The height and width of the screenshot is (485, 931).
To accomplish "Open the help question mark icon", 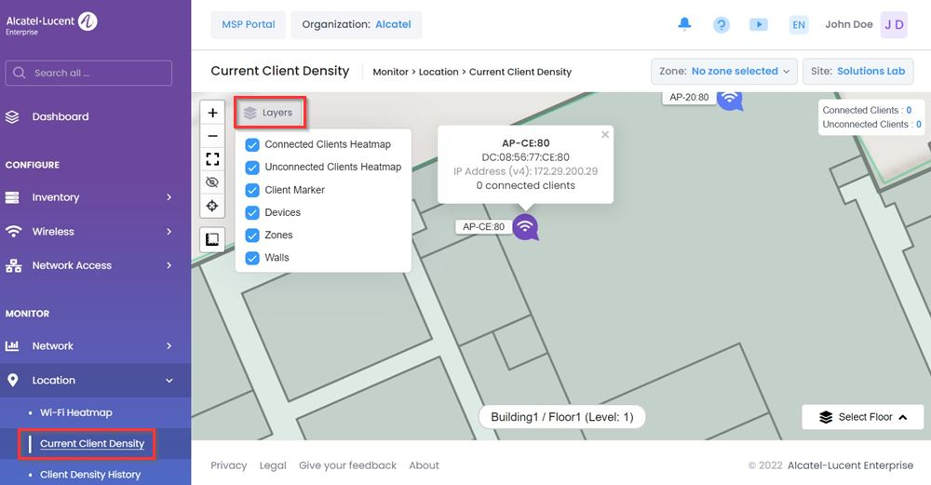I will [x=722, y=25].
